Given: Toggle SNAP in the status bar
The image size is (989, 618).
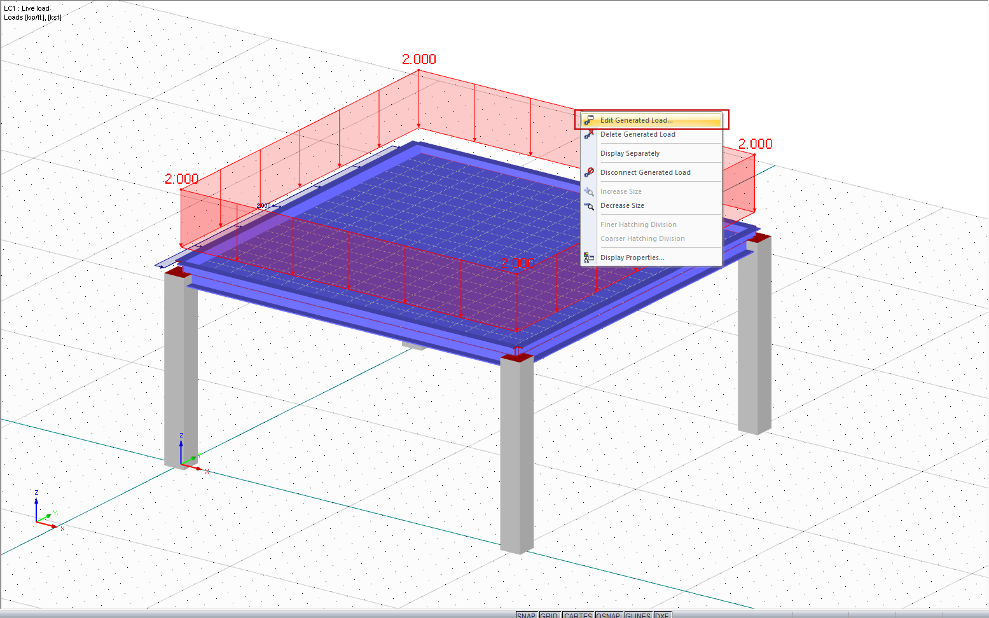Looking at the screenshot, I should point(526,615).
